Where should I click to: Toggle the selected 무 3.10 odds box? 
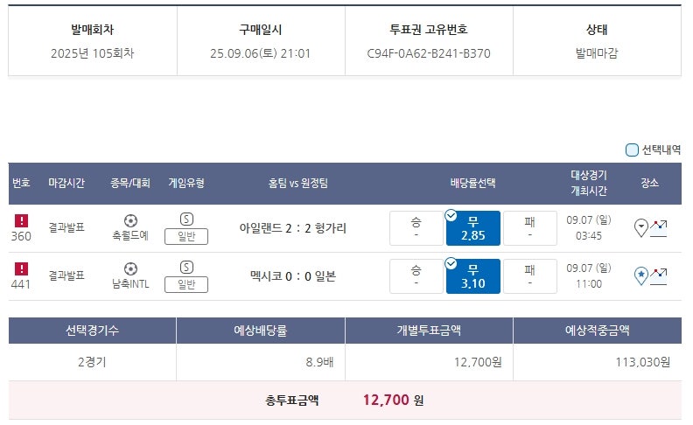[472, 276]
